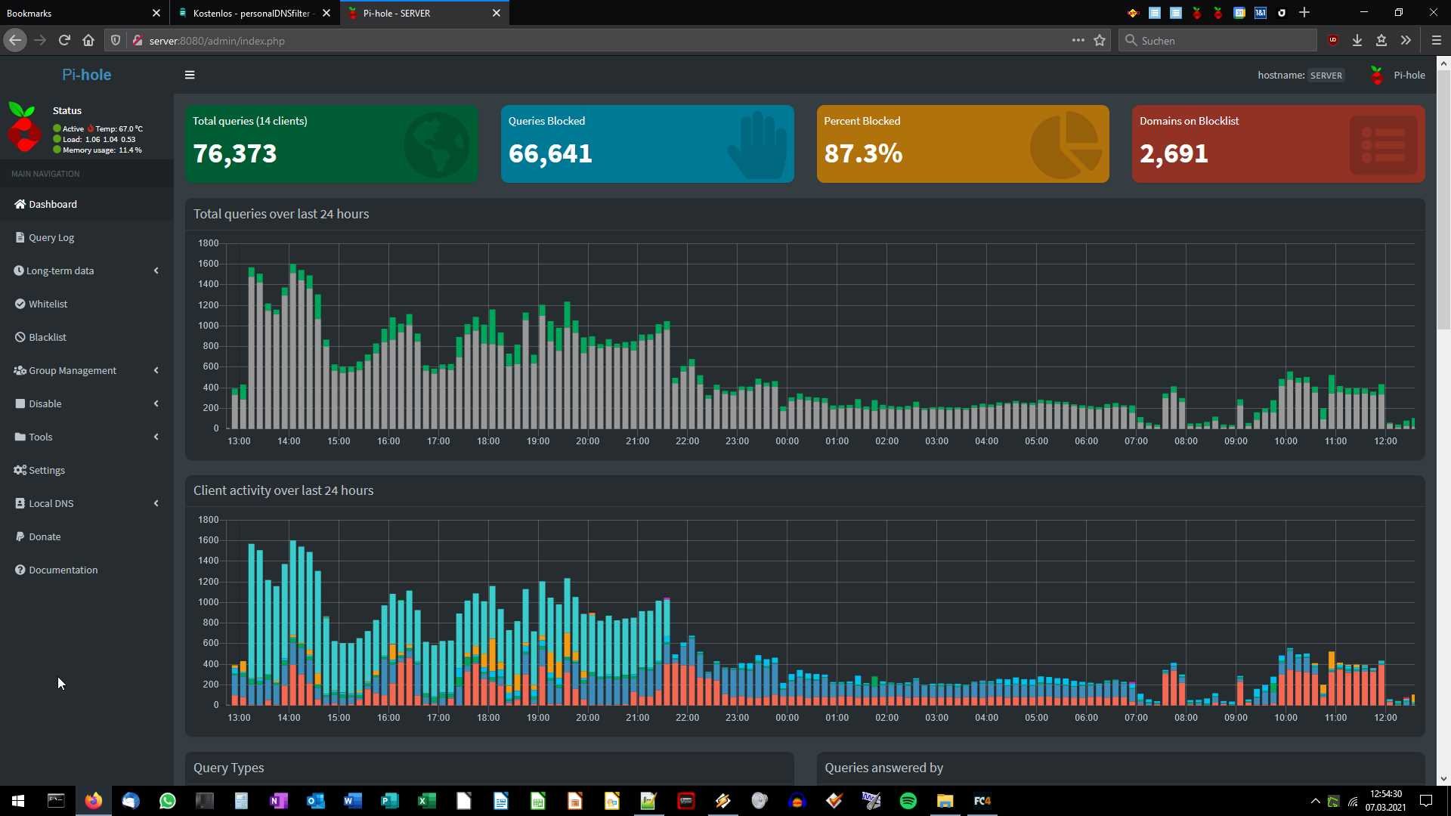Click the browser home button
This screenshot has height=816, width=1451.
point(88,41)
